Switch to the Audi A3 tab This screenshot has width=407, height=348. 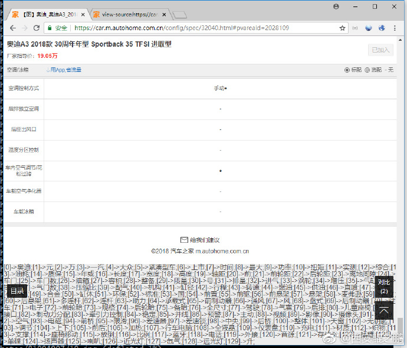[x=48, y=15]
